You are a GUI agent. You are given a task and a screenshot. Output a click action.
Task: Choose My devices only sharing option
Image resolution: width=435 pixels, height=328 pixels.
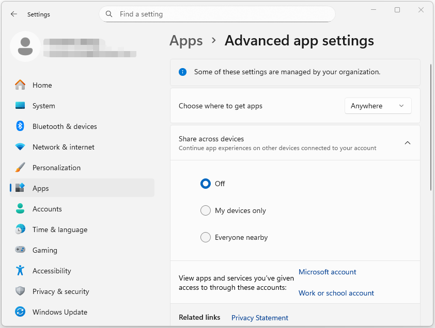206,210
